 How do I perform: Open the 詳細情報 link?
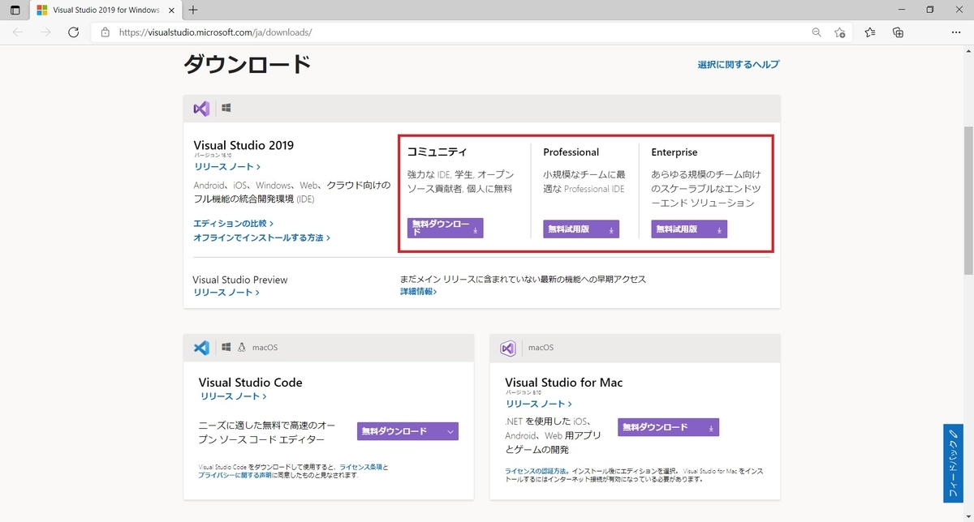(418, 291)
